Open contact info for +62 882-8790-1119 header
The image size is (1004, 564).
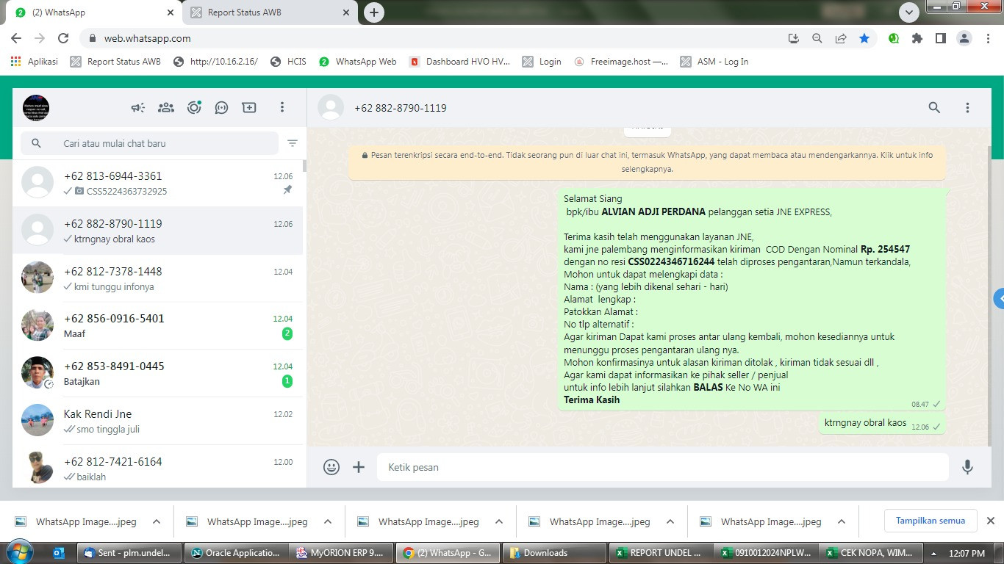click(x=400, y=108)
